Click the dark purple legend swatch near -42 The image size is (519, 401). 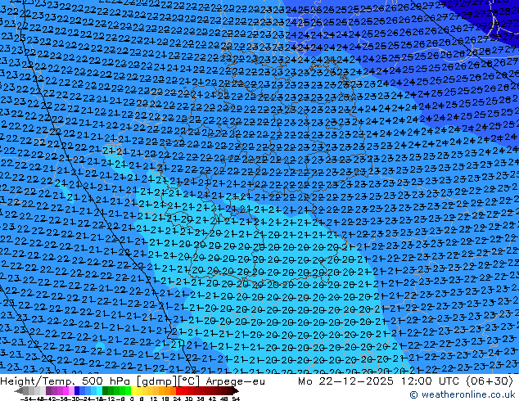click(48, 390)
